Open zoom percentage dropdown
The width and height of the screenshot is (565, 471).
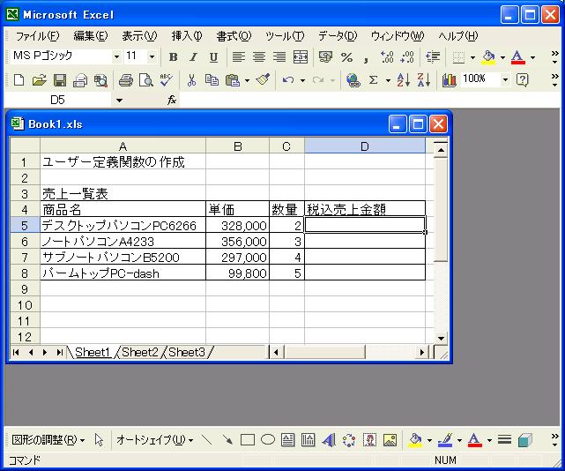pos(506,79)
